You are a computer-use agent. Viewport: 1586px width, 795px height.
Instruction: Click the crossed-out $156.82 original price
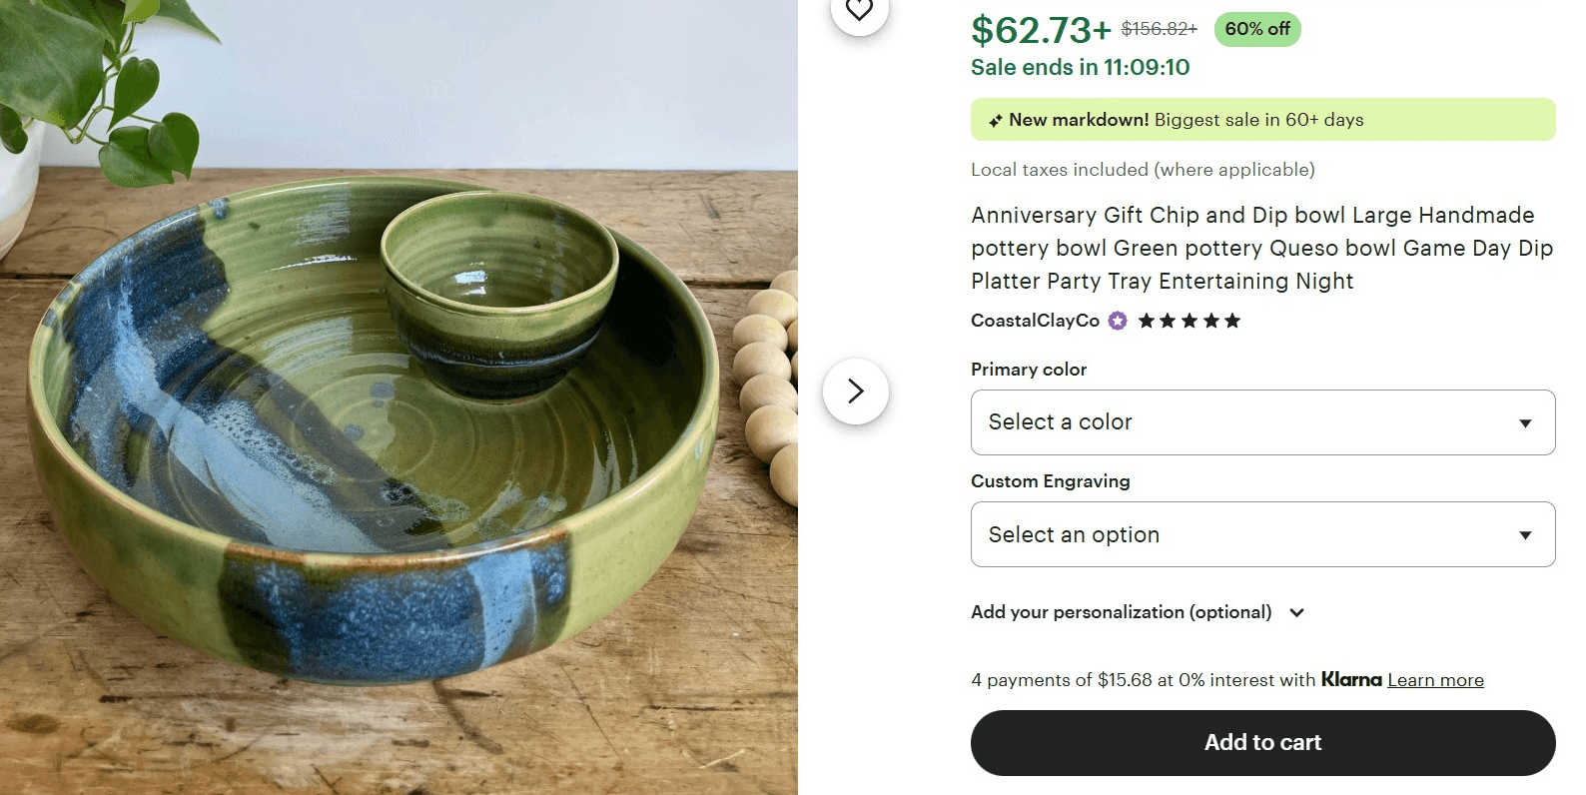tap(1159, 29)
